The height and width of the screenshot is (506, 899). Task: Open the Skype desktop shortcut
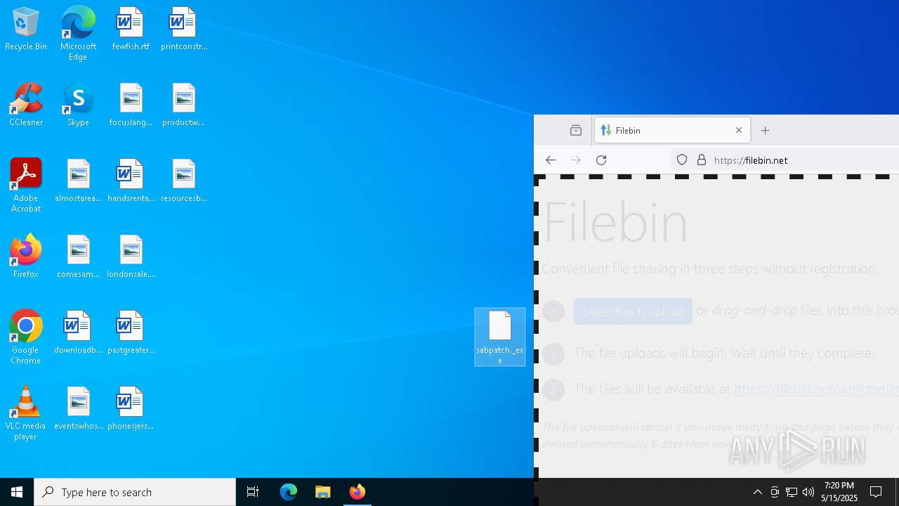[78, 105]
